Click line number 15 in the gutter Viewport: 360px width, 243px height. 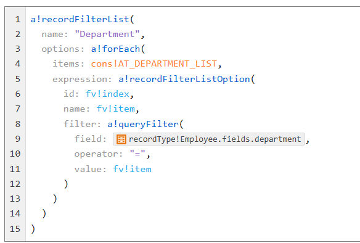click(15, 229)
